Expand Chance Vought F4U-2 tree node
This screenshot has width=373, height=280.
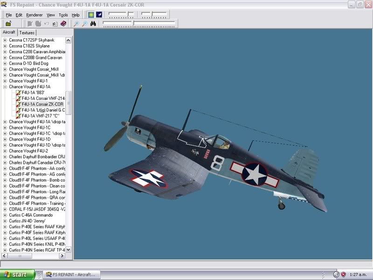[x=5, y=151]
